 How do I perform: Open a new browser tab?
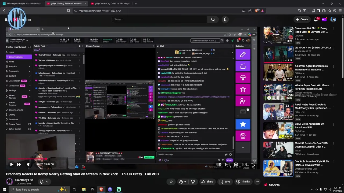136,3
